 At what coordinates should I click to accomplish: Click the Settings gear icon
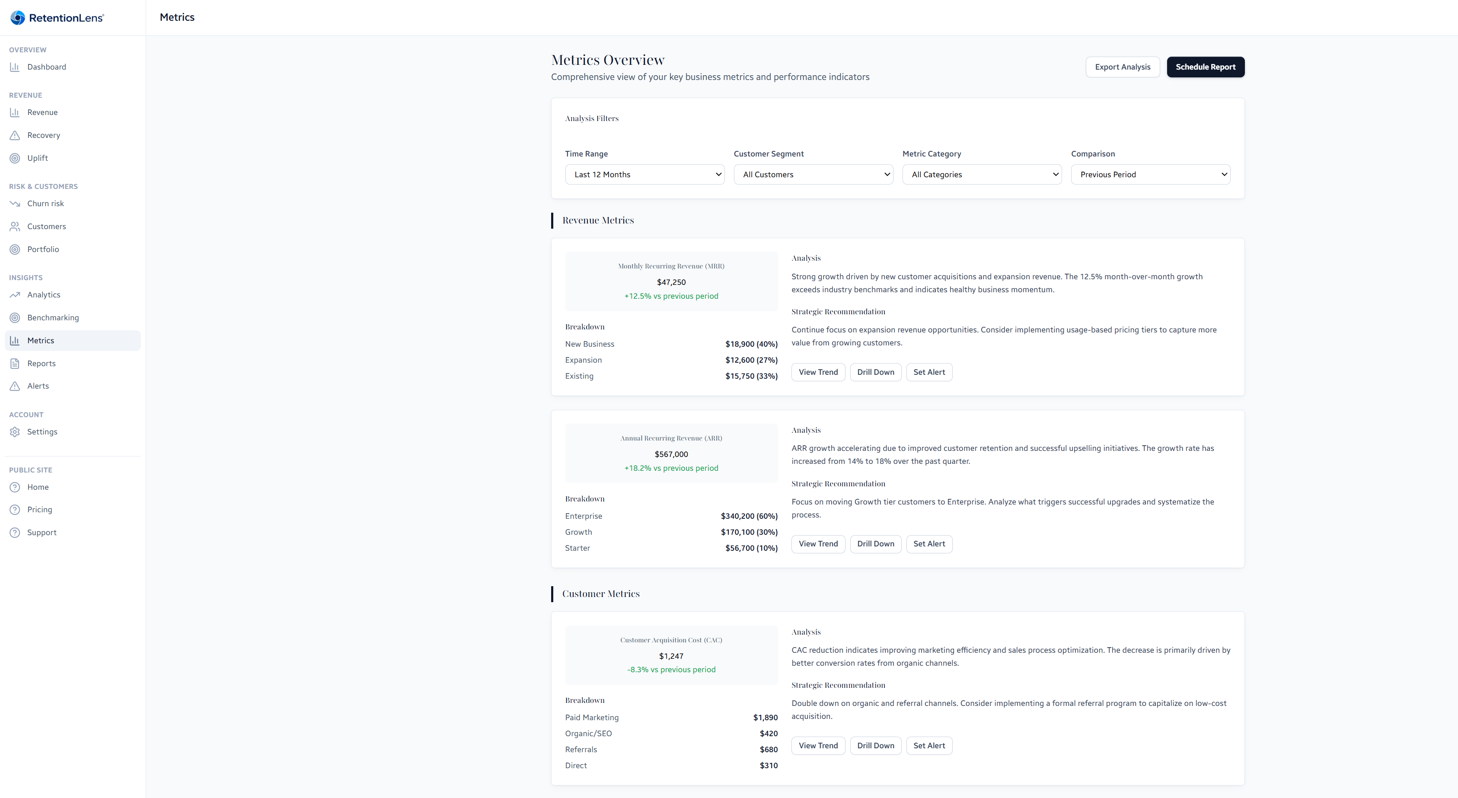click(15, 432)
